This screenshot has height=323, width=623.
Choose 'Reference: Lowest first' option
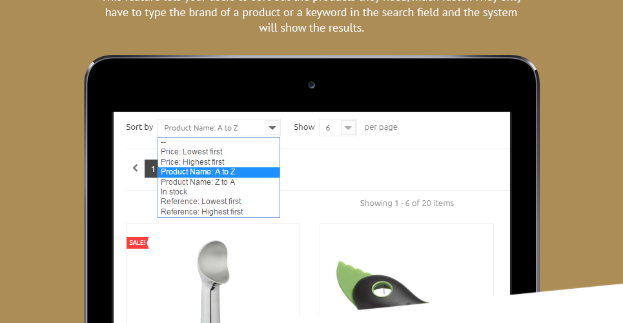218,202
